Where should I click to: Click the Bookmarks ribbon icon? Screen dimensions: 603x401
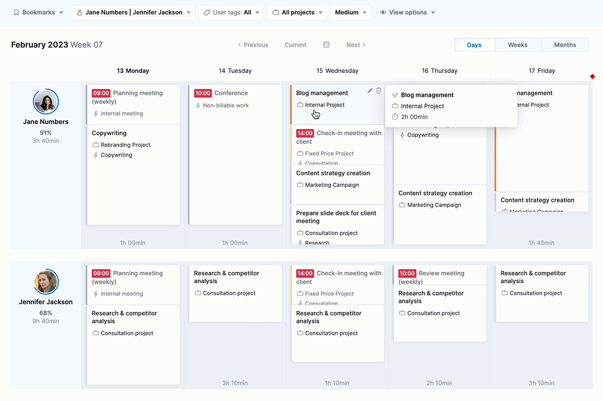16,13
